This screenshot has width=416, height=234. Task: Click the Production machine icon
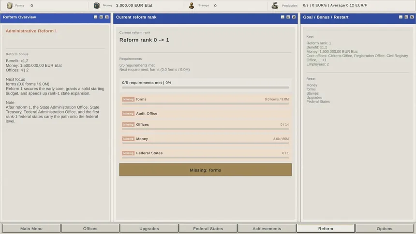(275, 5)
